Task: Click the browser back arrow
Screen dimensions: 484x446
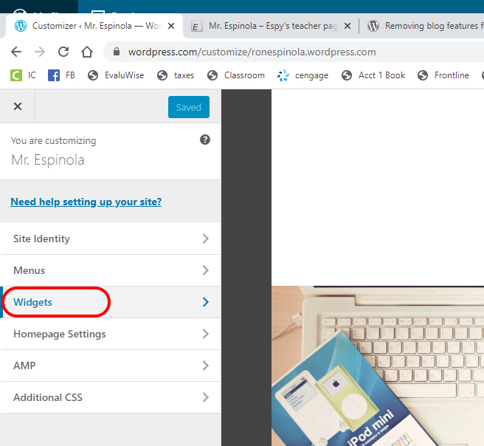Action: pos(16,52)
